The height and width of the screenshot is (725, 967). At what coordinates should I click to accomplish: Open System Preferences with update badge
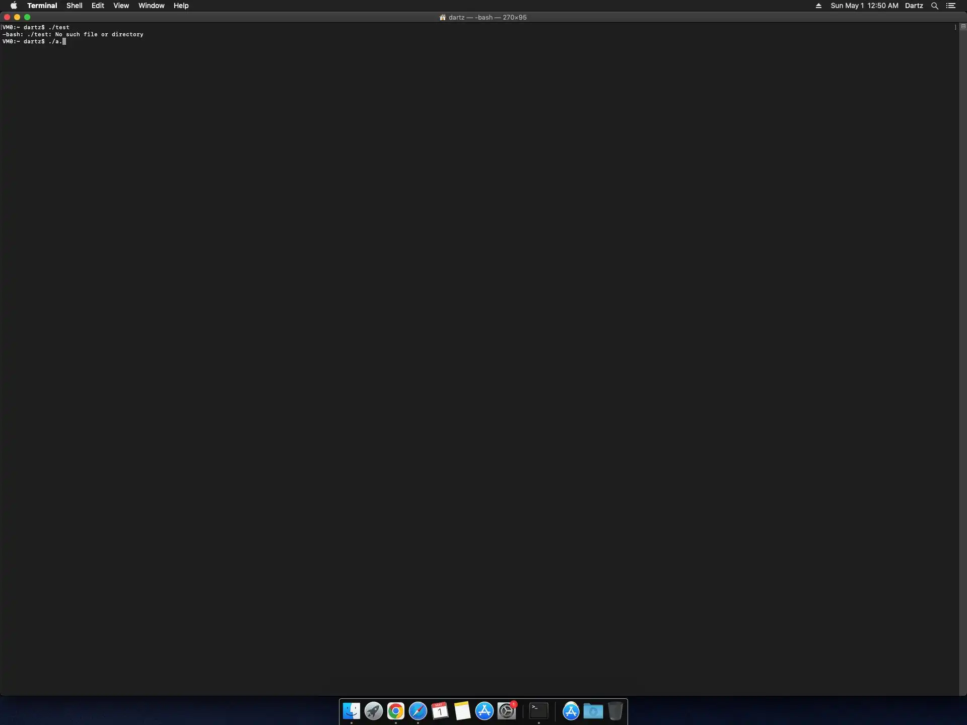(x=507, y=711)
